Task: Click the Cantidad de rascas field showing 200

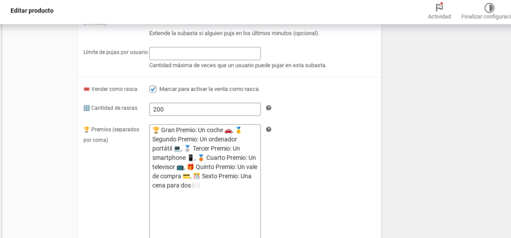Action: (x=205, y=109)
